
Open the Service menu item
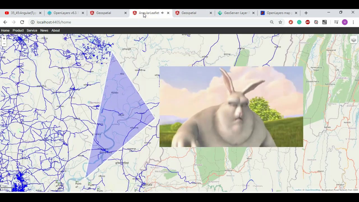(32, 30)
